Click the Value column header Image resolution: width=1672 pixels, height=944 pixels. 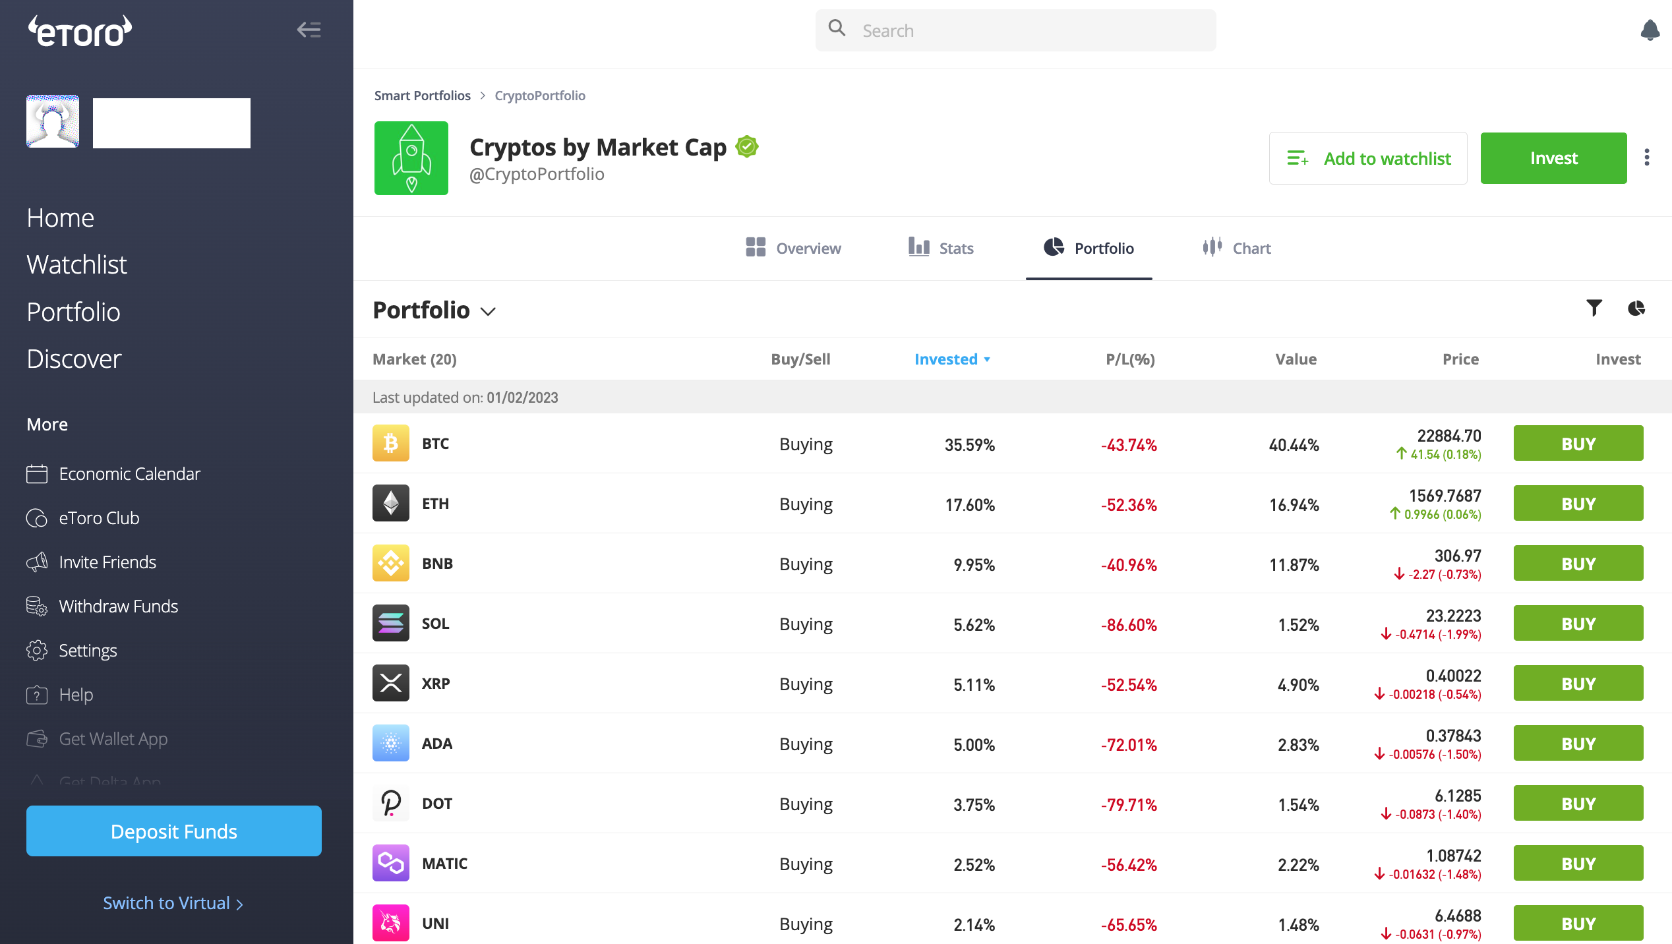coord(1296,359)
